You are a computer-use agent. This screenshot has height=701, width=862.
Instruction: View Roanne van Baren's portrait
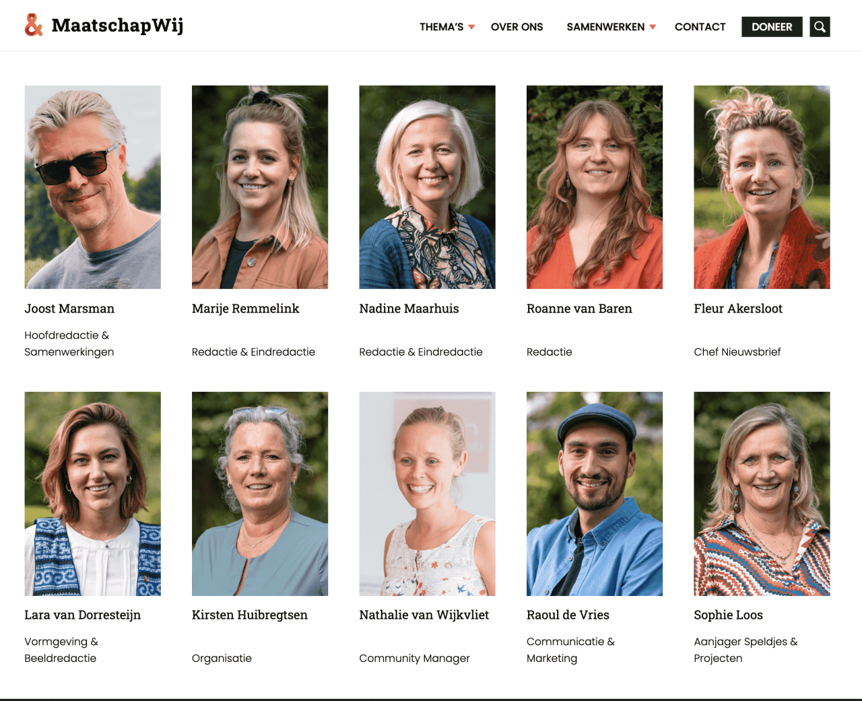[x=595, y=187]
